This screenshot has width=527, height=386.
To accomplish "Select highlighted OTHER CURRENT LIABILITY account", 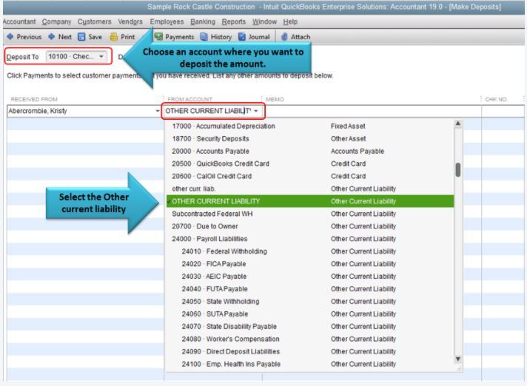I will (x=309, y=201).
